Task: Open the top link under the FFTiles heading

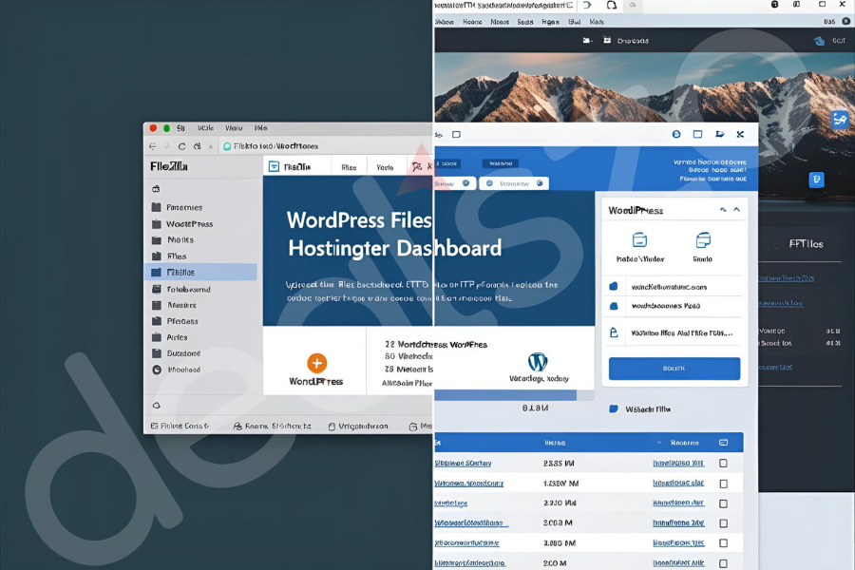Action: tap(787, 278)
